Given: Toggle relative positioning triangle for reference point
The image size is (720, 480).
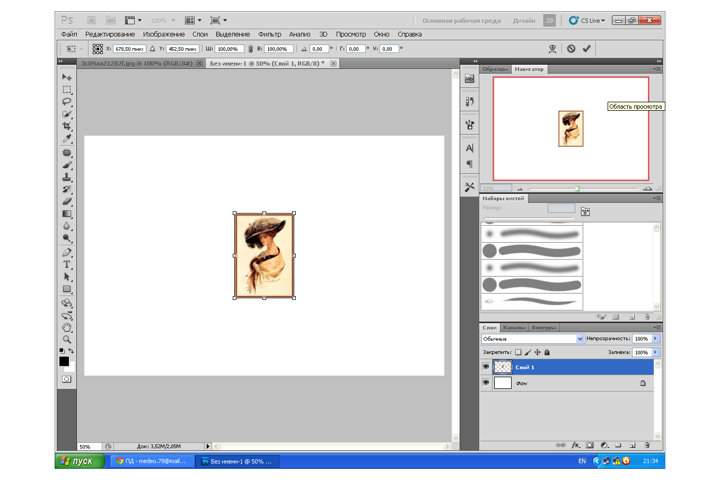Looking at the screenshot, I should (x=153, y=49).
